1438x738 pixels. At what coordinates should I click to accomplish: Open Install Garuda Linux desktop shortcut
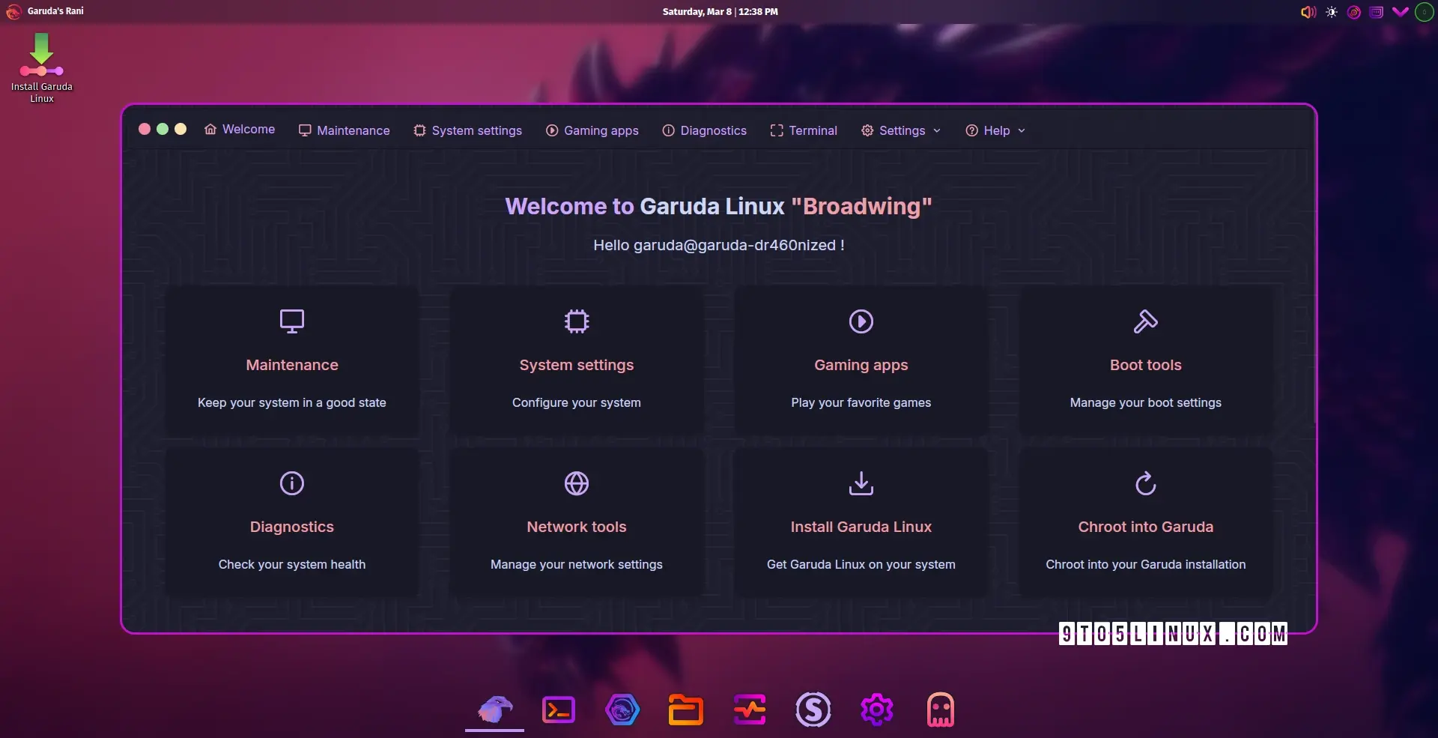pyautogui.click(x=42, y=67)
